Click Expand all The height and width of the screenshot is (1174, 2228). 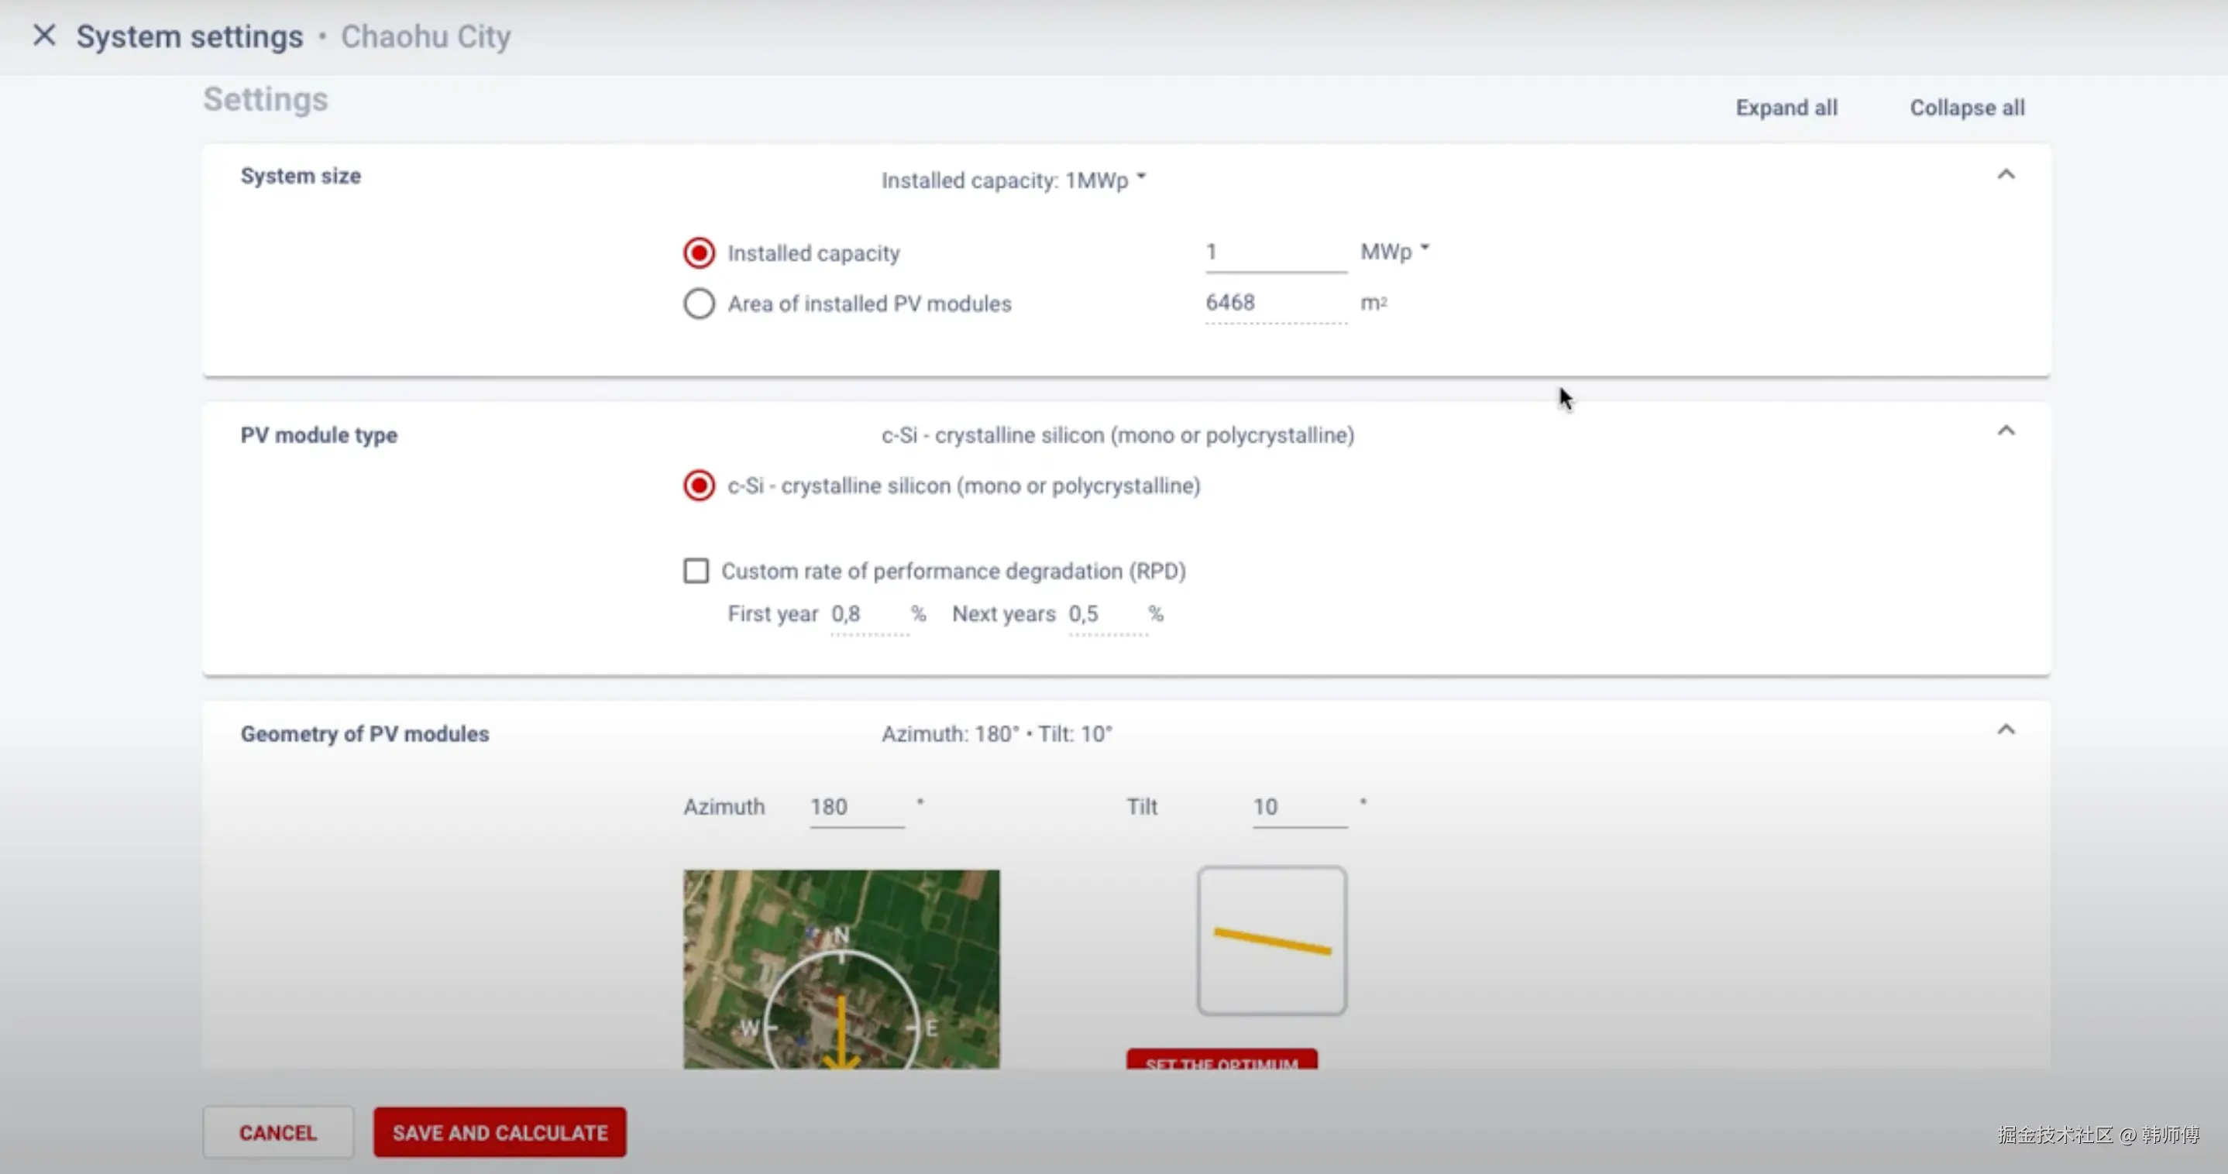pyautogui.click(x=1786, y=107)
